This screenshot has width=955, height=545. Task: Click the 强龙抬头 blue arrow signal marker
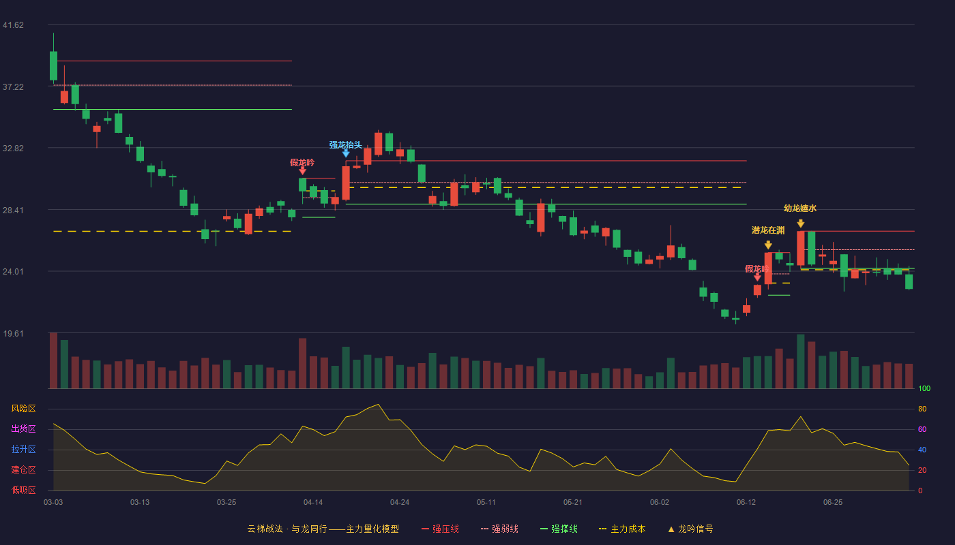tap(346, 153)
